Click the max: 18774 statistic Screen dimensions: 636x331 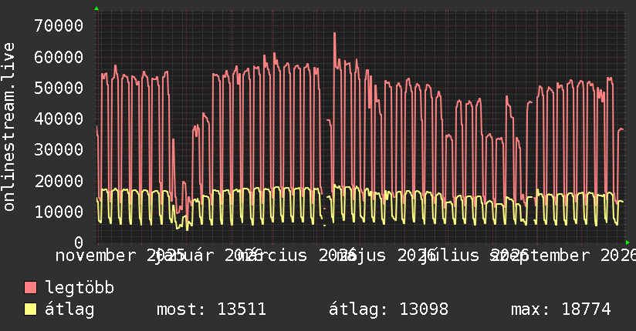click(561, 309)
